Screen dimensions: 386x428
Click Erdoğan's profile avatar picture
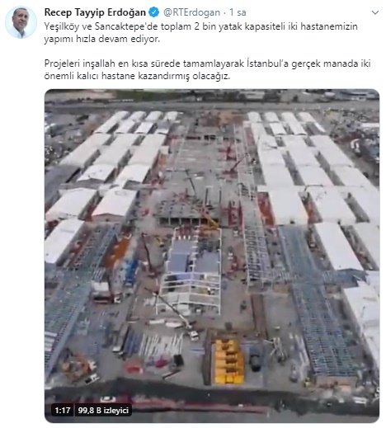[x=21, y=22]
